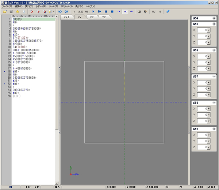Open the G56 Y value dropdown
Viewport: 219px width, 190px height.
pos(209,63)
